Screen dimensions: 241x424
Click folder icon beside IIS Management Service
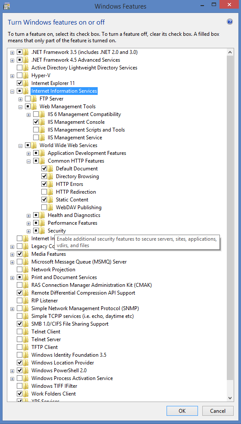click(42, 137)
